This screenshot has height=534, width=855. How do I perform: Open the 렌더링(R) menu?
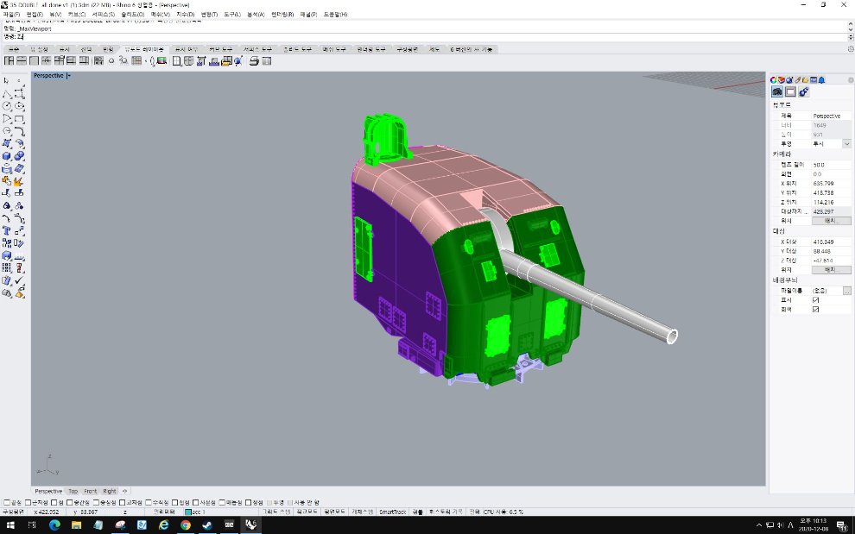(282, 15)
